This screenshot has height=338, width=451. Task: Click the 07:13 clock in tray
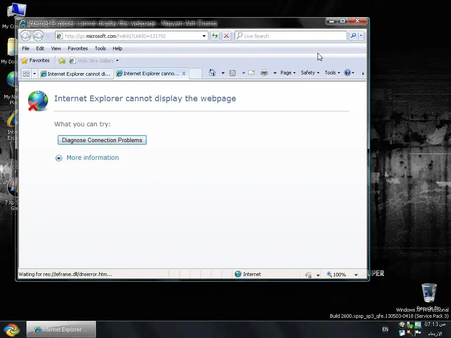click(x=435, y=324)
